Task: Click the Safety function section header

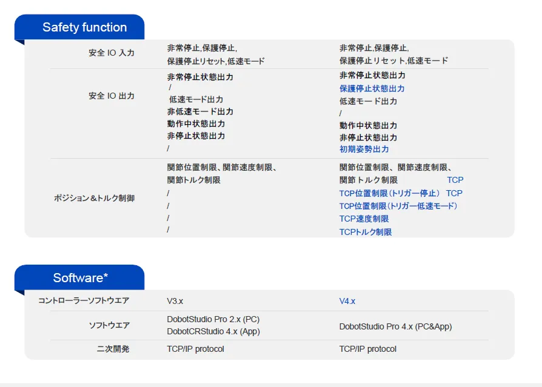Action: point(84,27)
